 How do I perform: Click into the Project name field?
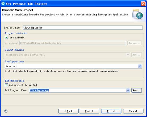coord(83,28)
